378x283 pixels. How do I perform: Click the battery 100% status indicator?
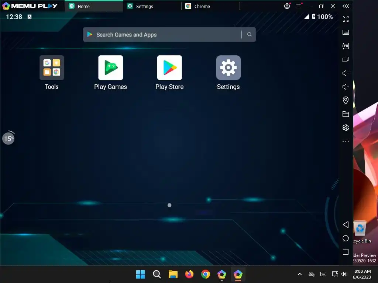pos(322,17)
